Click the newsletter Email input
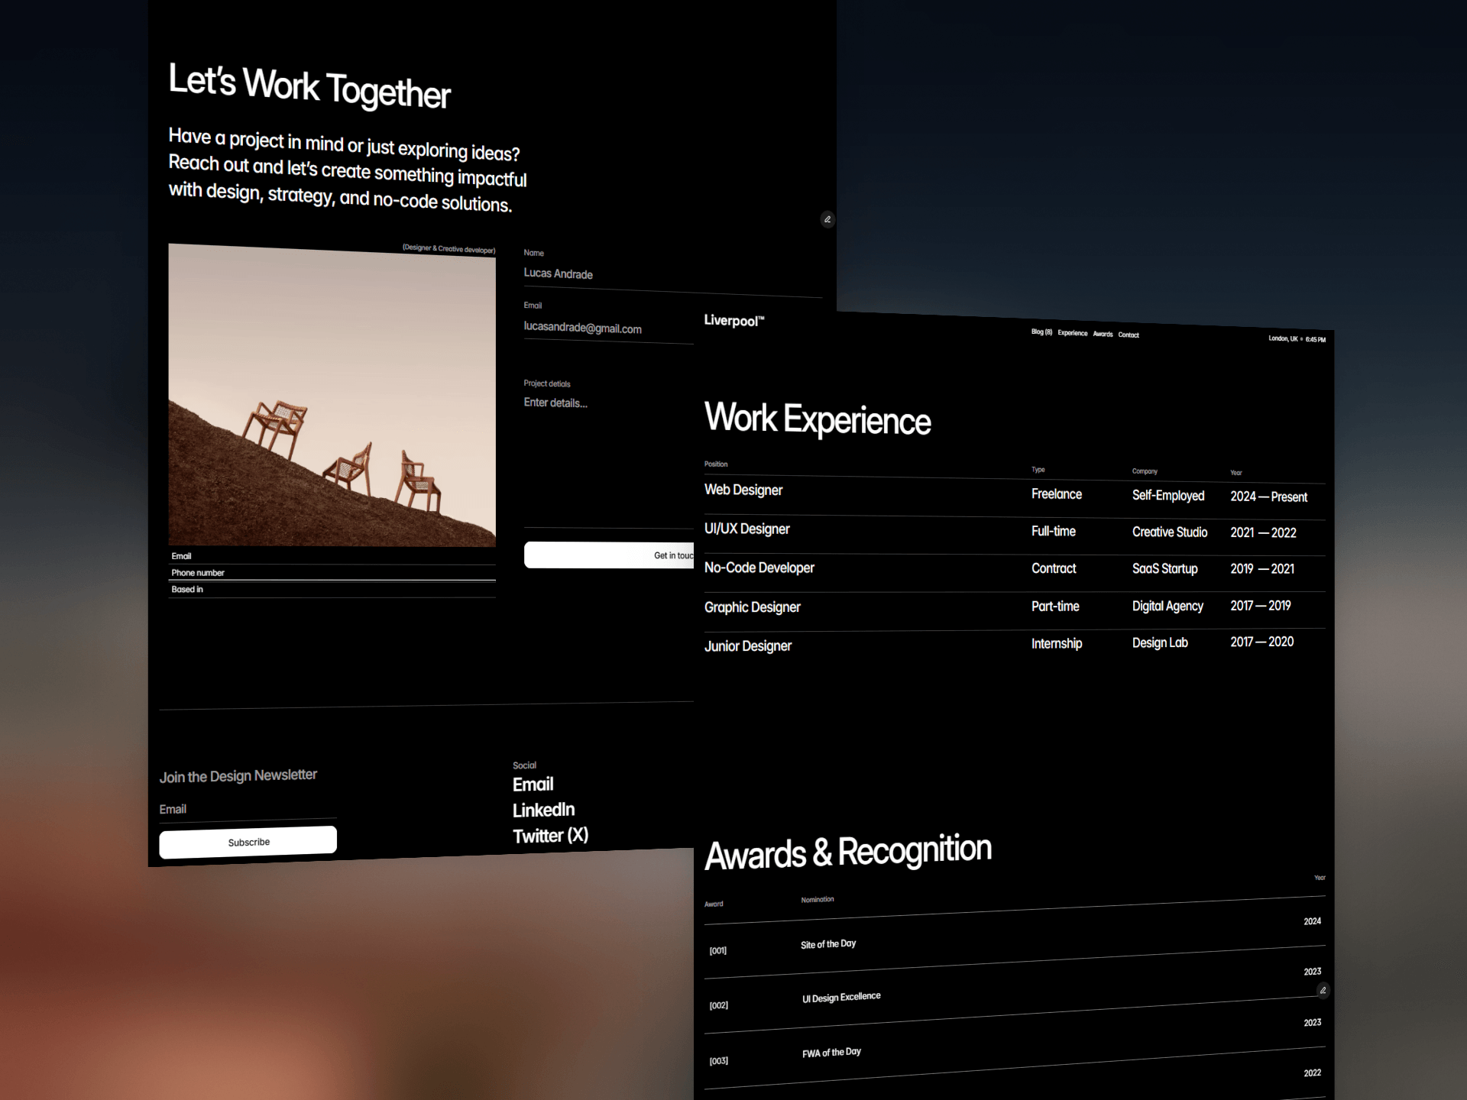1467x1100 pixels. click(248, 810)
